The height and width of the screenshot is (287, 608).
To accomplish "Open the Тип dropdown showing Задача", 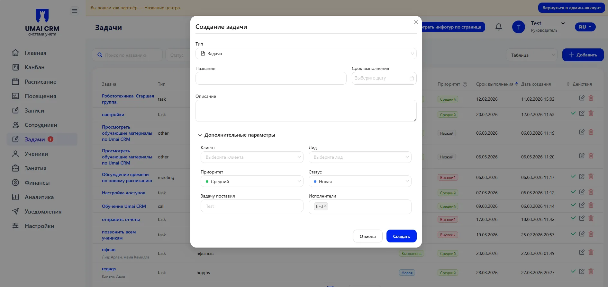I will point(306,54).
